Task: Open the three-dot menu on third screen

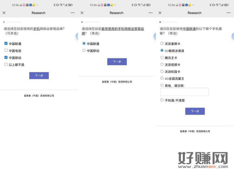Action: 229,13
